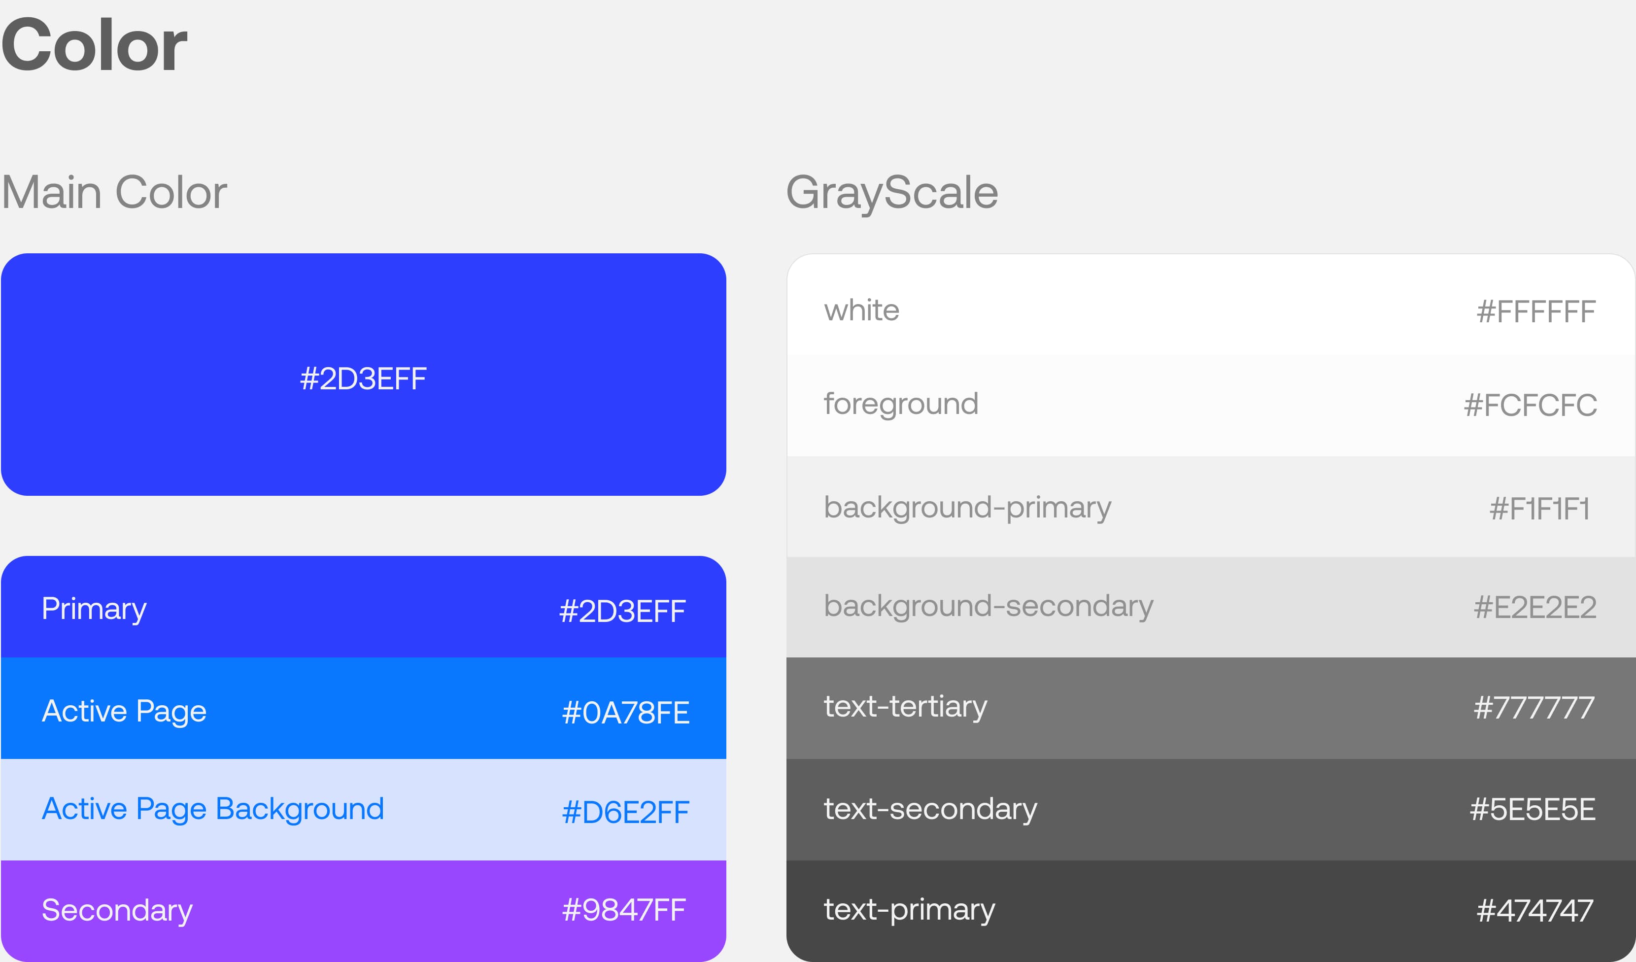The height and width of the screenshot is (962, 1636).
Task: Click the #777777 hex code text
Action: [x=1534, y=708]
